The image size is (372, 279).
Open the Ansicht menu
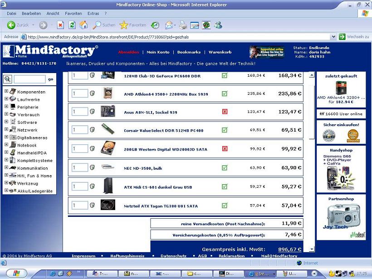click(x=53, y=14)
